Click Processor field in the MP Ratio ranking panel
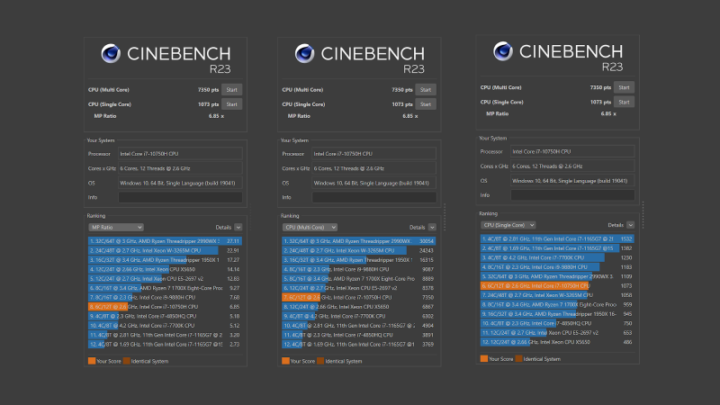The height and width of the screenshot is (405, 720). click(180, 154)
